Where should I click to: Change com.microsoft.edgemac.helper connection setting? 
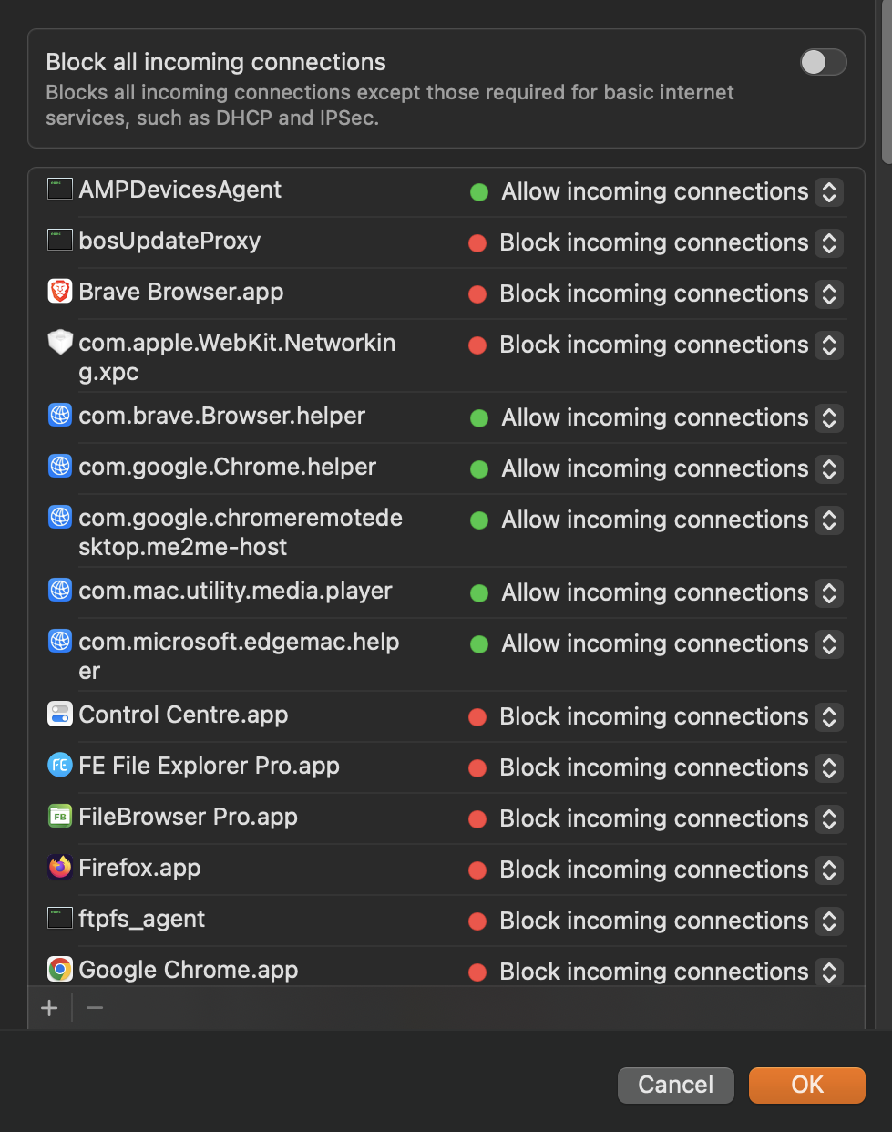point(828,644)
